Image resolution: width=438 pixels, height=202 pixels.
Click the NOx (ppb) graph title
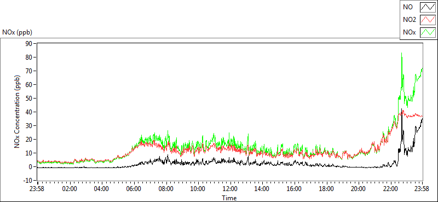[18, 32]
